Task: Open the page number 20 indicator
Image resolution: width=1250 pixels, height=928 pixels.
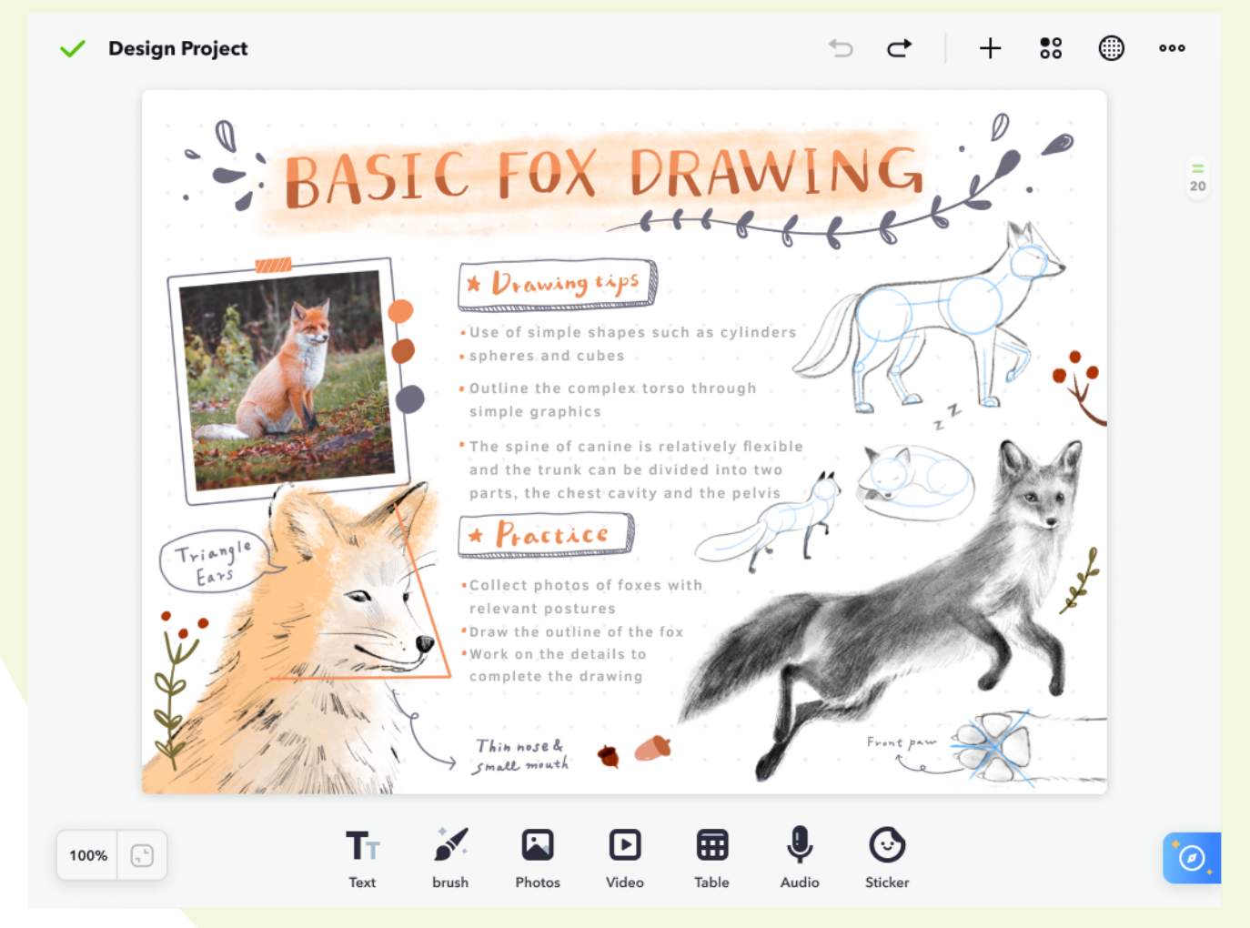Action: pos(1197,179)
